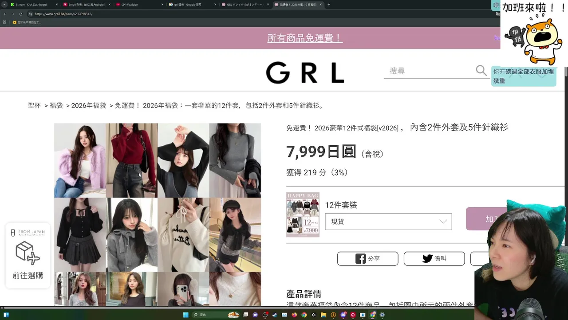Open the 聖杯 breadcrumb link

click(x=34, y=106)
